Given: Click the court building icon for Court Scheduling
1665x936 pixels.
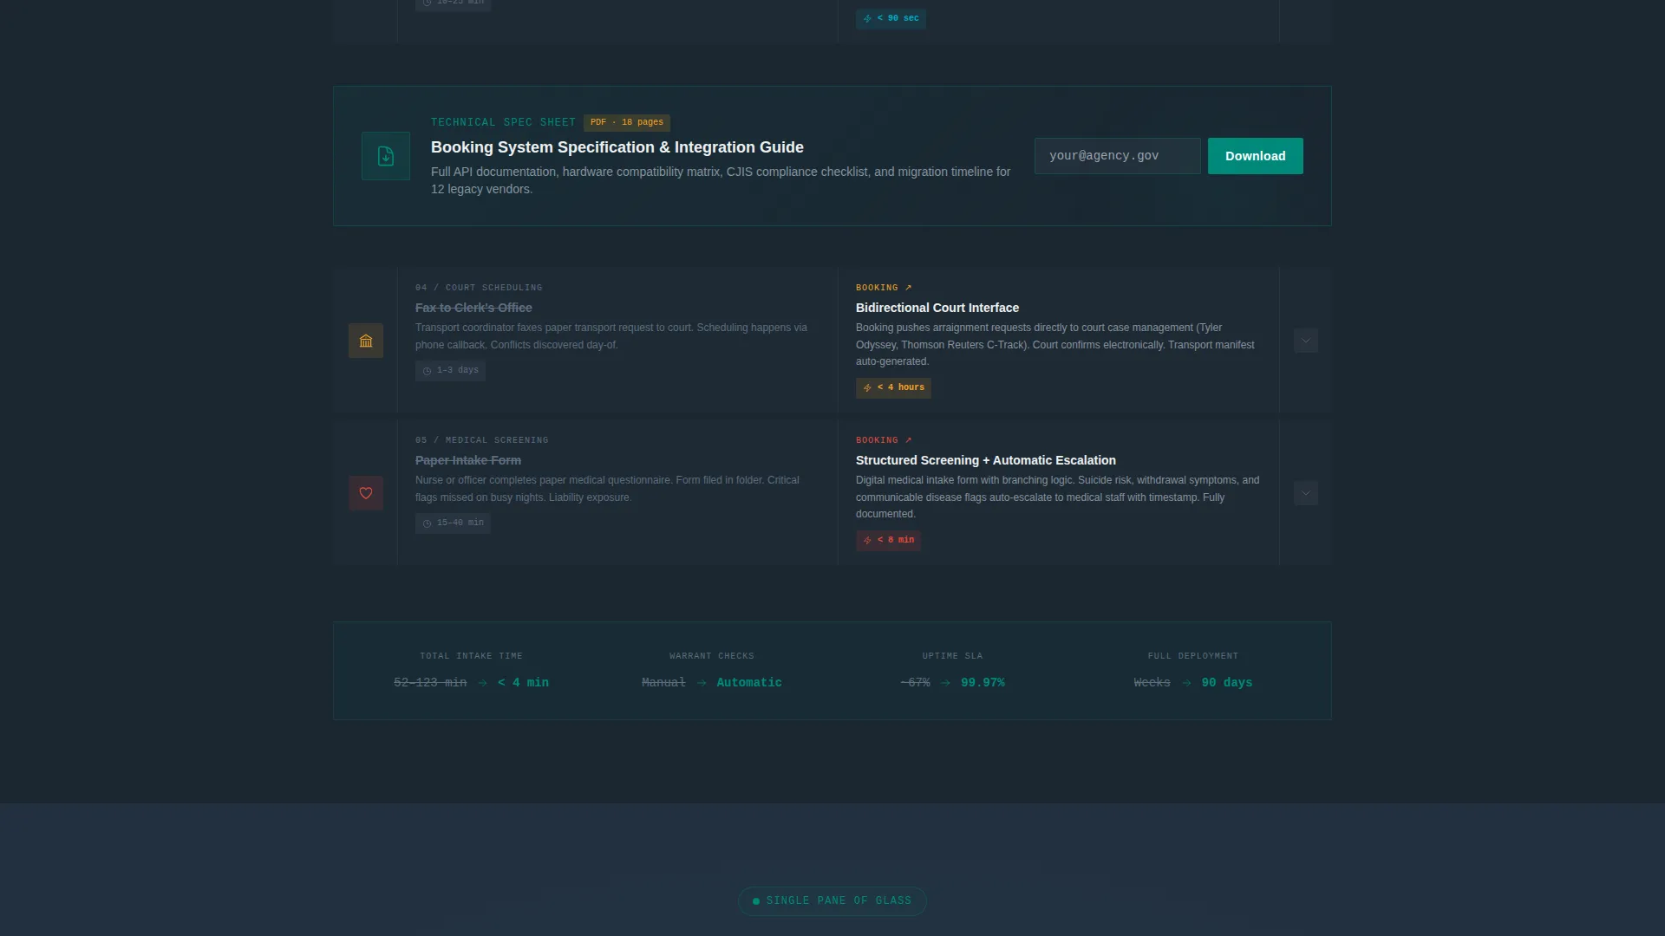Looking at the screenshot, I should click(x=366, y=341).
